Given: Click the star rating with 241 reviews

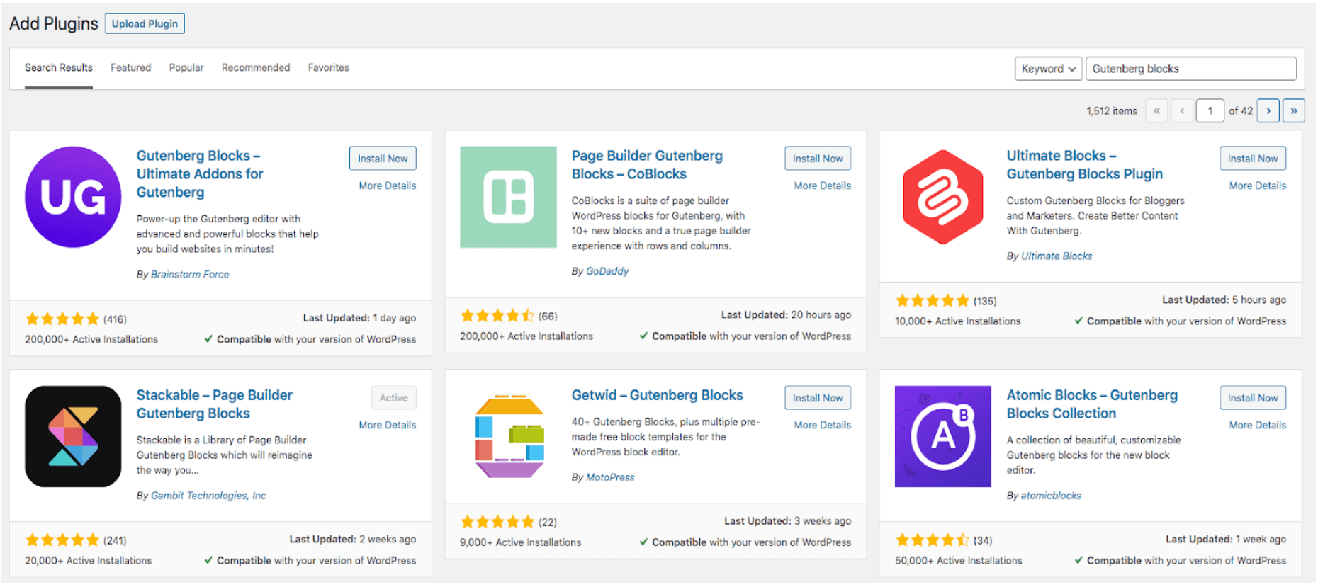Looking at the screenshot, I should coord(62,540).
